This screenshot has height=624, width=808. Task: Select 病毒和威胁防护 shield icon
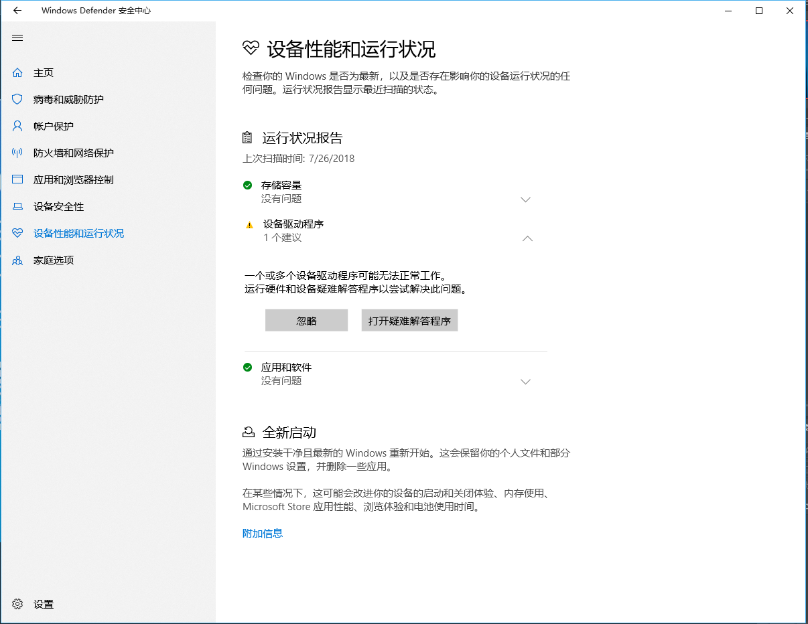tap(17, 99)
